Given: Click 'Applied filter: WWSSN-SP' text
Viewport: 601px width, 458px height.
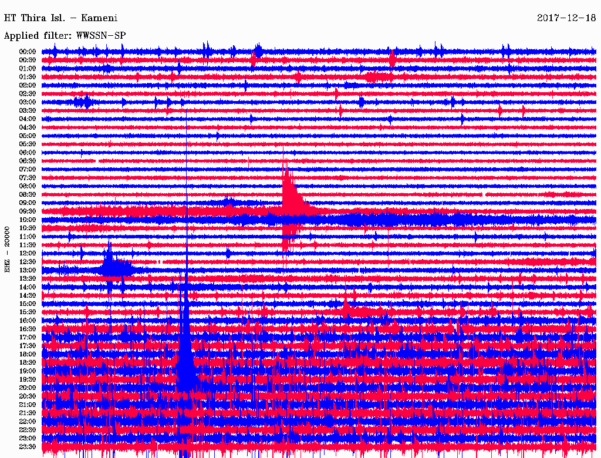Looking at the screenshot, I should 65,36.
